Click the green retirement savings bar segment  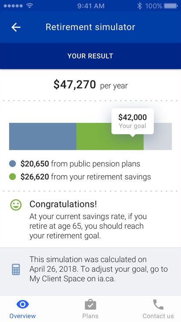pyautogui.click(x=110, y=137)
